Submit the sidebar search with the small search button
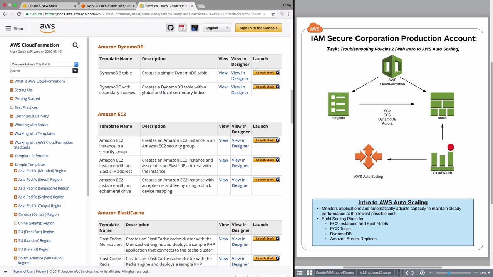This screenshot has height=277, width=493. [75, 71]
